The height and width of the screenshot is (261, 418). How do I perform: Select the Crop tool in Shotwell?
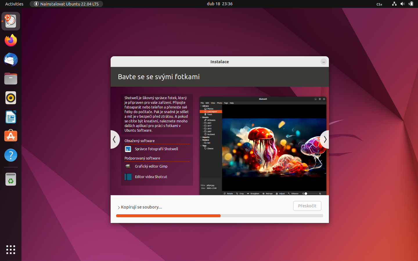[240, 193]
